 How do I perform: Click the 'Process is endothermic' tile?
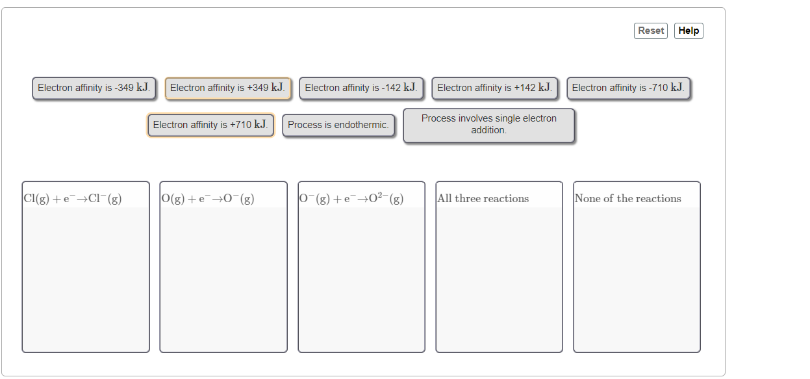point(338,125)
